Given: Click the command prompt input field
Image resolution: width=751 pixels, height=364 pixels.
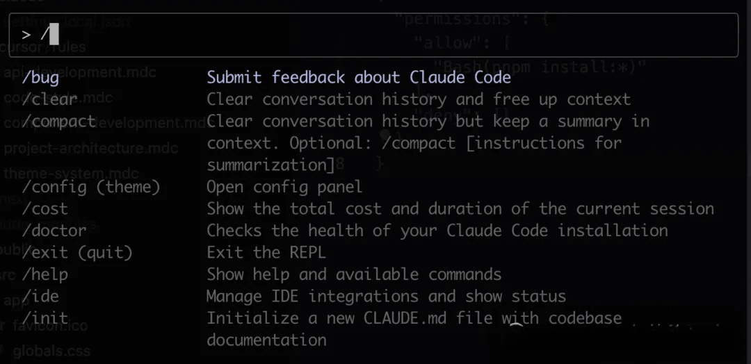Looking at the screenshot, I should pyautogui.click(x=373, y=35).
